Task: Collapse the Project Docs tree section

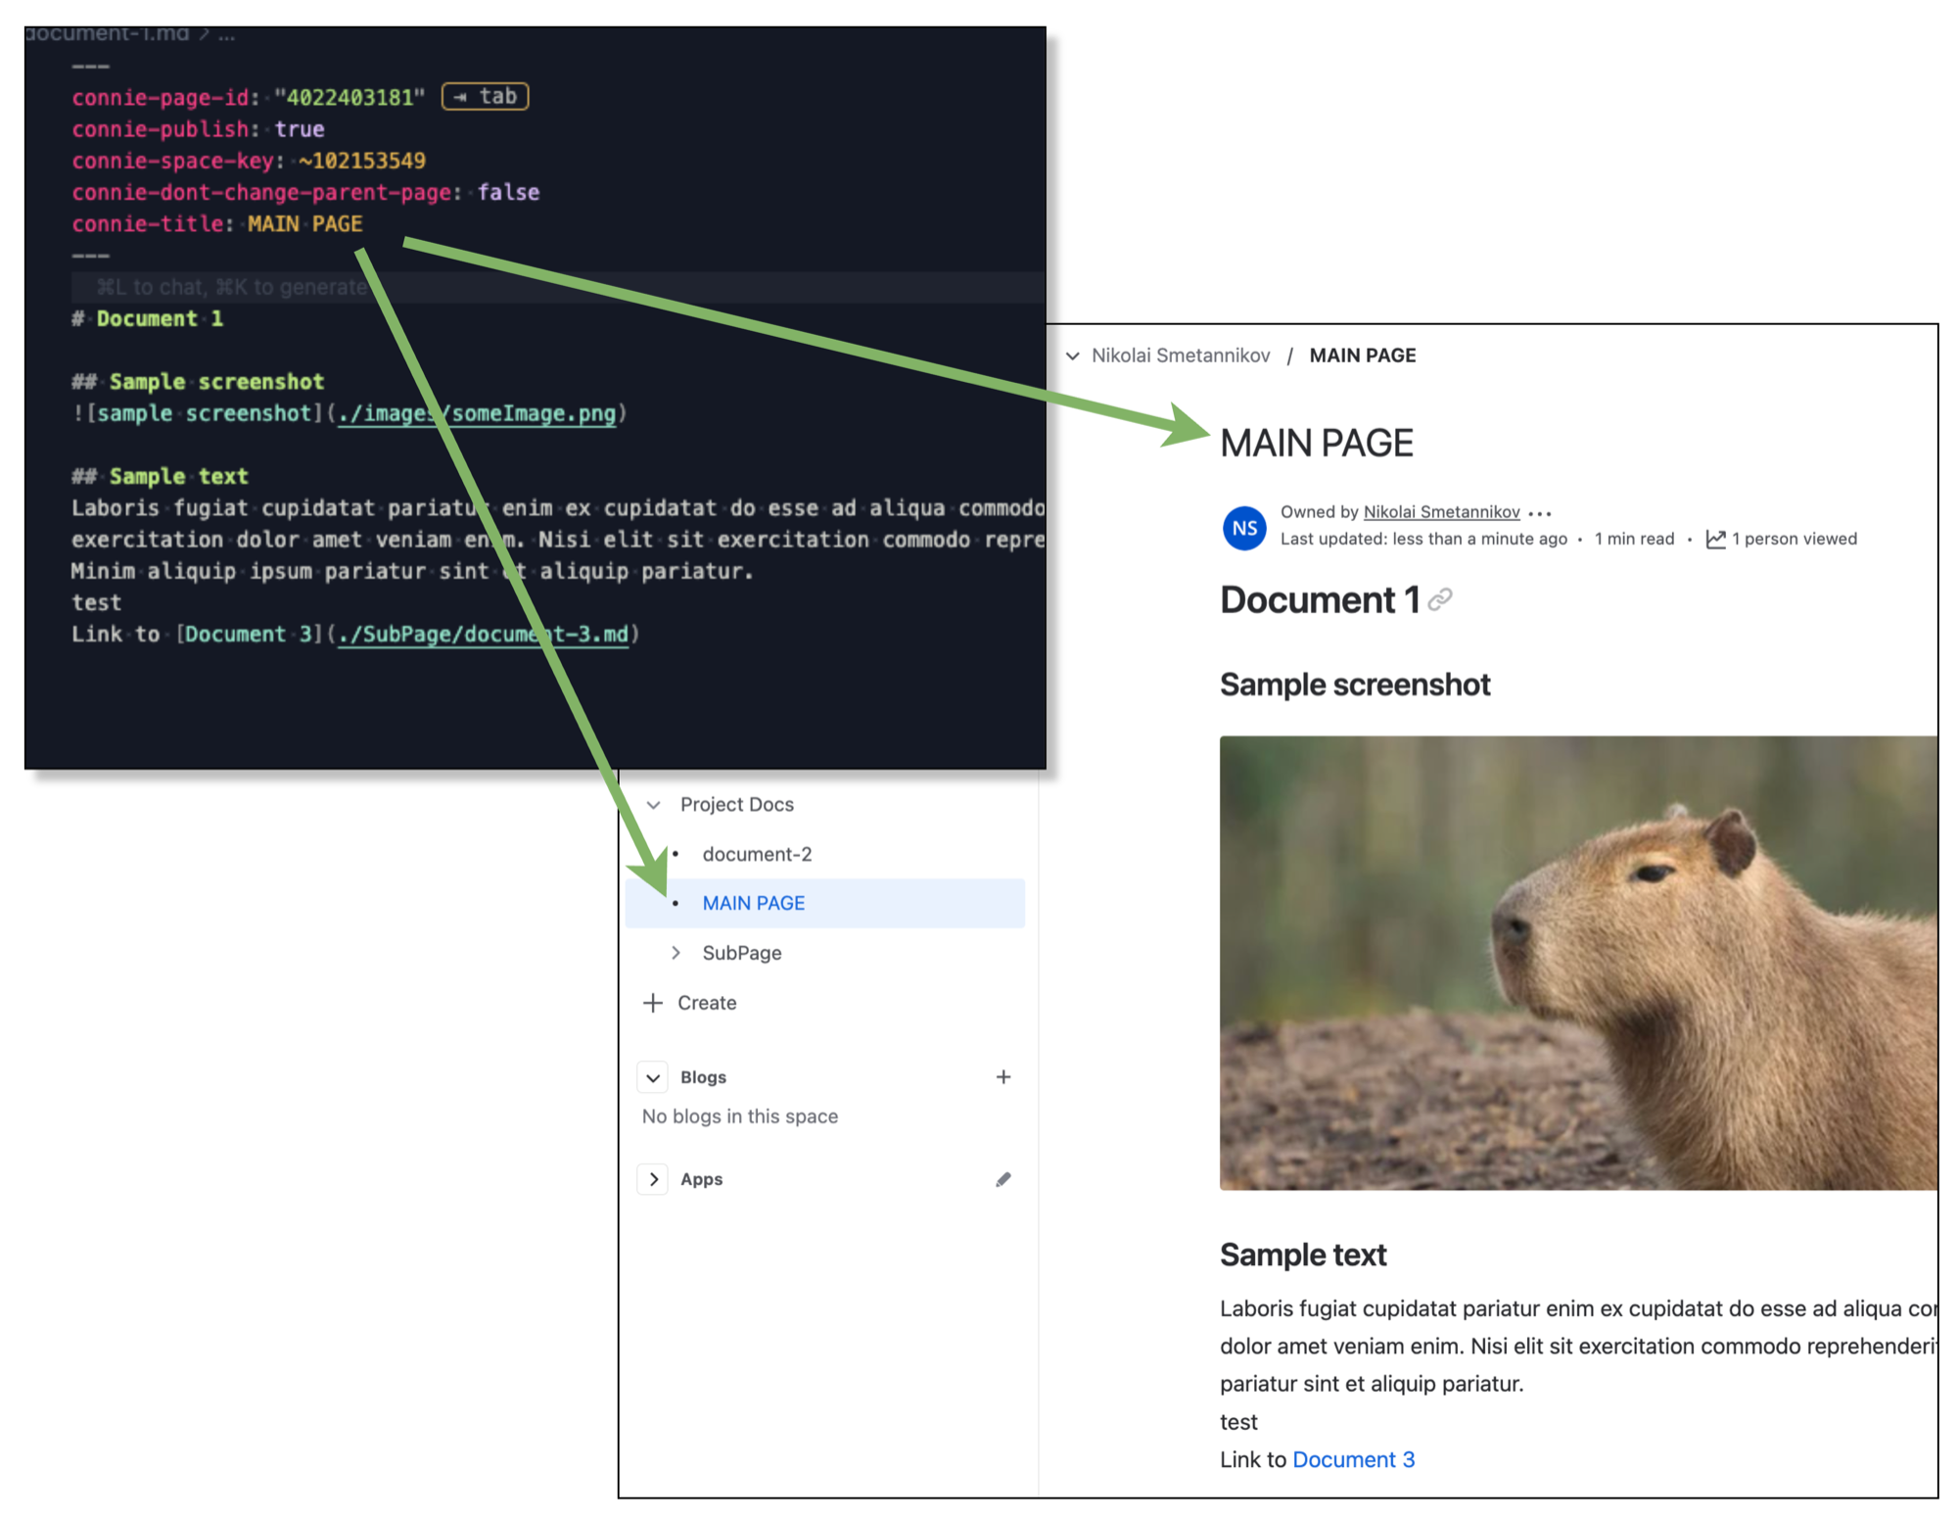Action: point(653,804)
